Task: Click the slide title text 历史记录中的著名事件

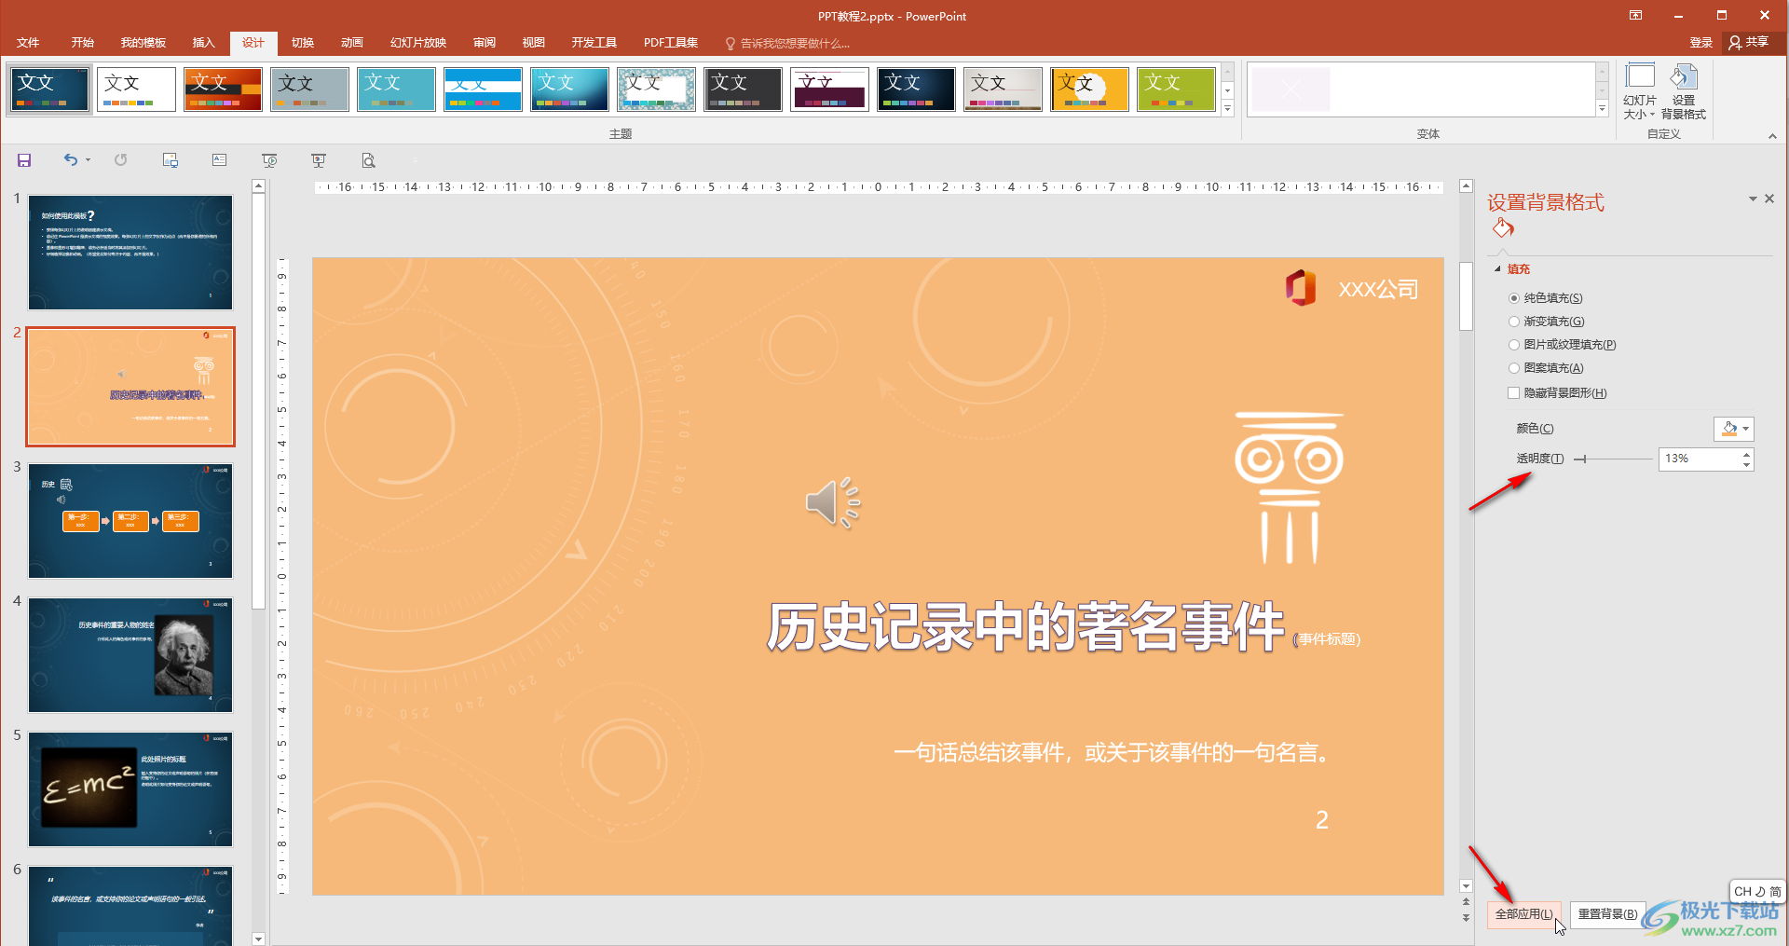Action: point(1026,627)
